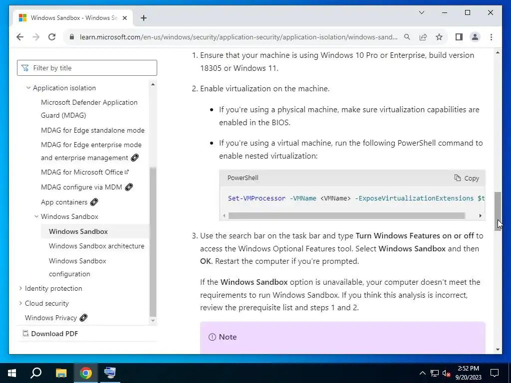The width and height of the screenshot is (511, 383).
Task: Click the MDAG configure via MDM link icon
Action: pos(129,188)
